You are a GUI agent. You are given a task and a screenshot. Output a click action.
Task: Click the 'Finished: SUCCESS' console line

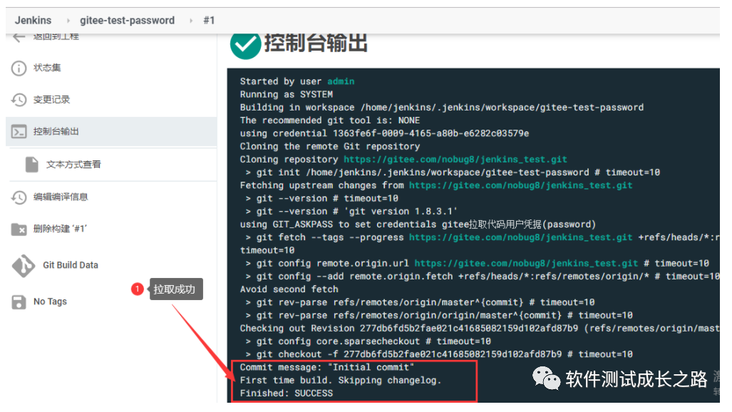[x=286, y=393]
